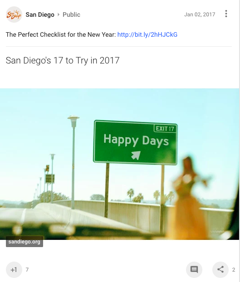Open the bit.ly/2hHJCkG link
240x282 pixels.
coord(147,34)
